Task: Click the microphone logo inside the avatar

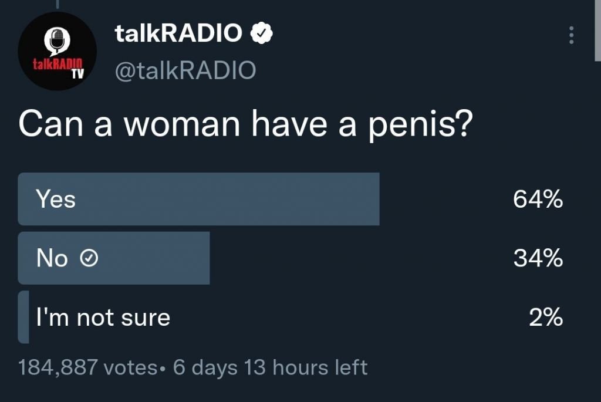Action: pos(57,41)
